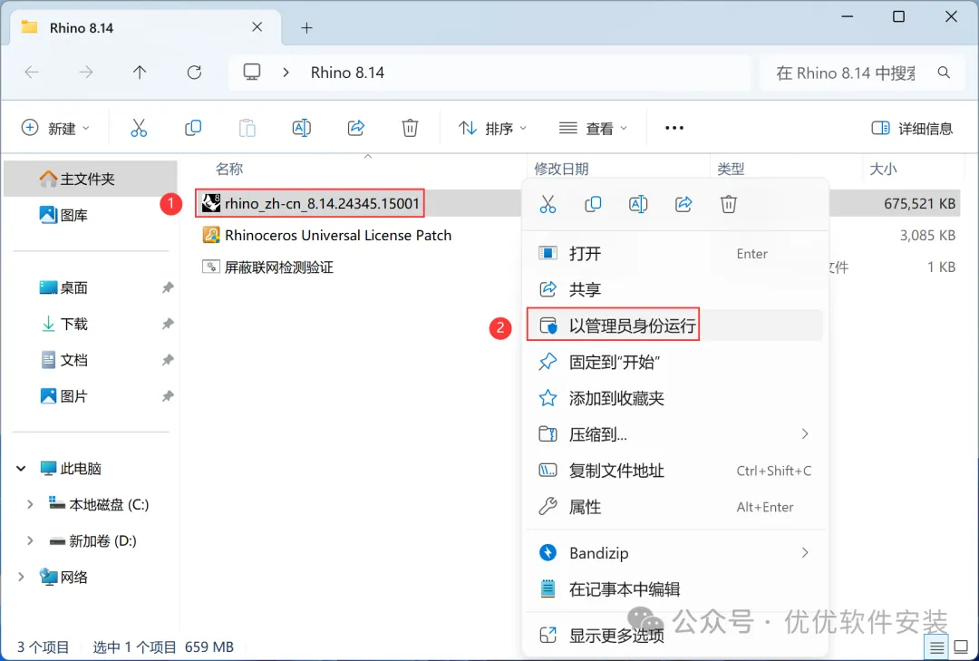979x661 pixels.
Task: Select 显示更多选项 in the context menu
Action: (674, 636)
